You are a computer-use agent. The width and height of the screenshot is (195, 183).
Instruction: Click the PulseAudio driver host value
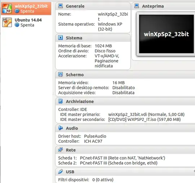(95, 136)
